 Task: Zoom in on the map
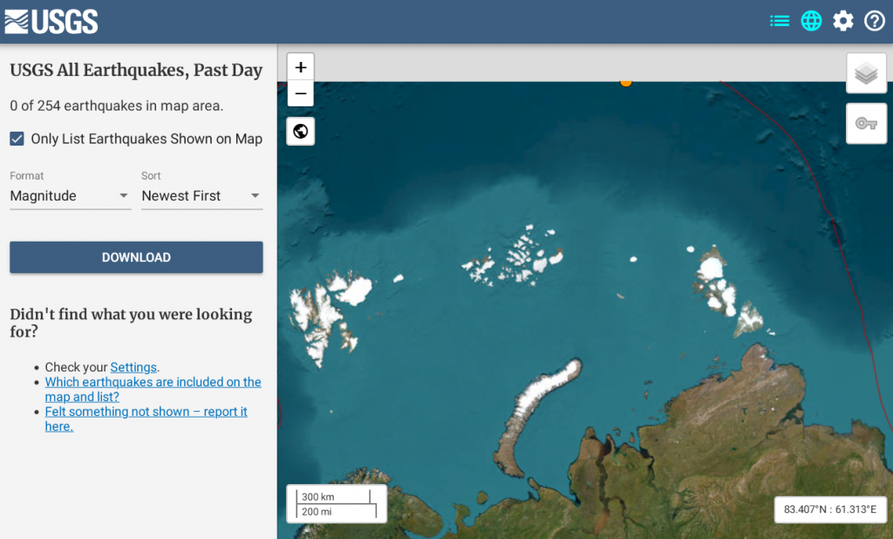pos(301,67)
